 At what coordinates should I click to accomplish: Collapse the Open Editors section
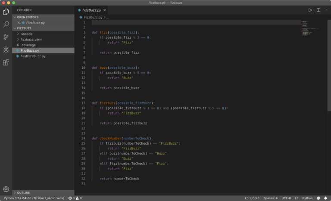point(28,17)
